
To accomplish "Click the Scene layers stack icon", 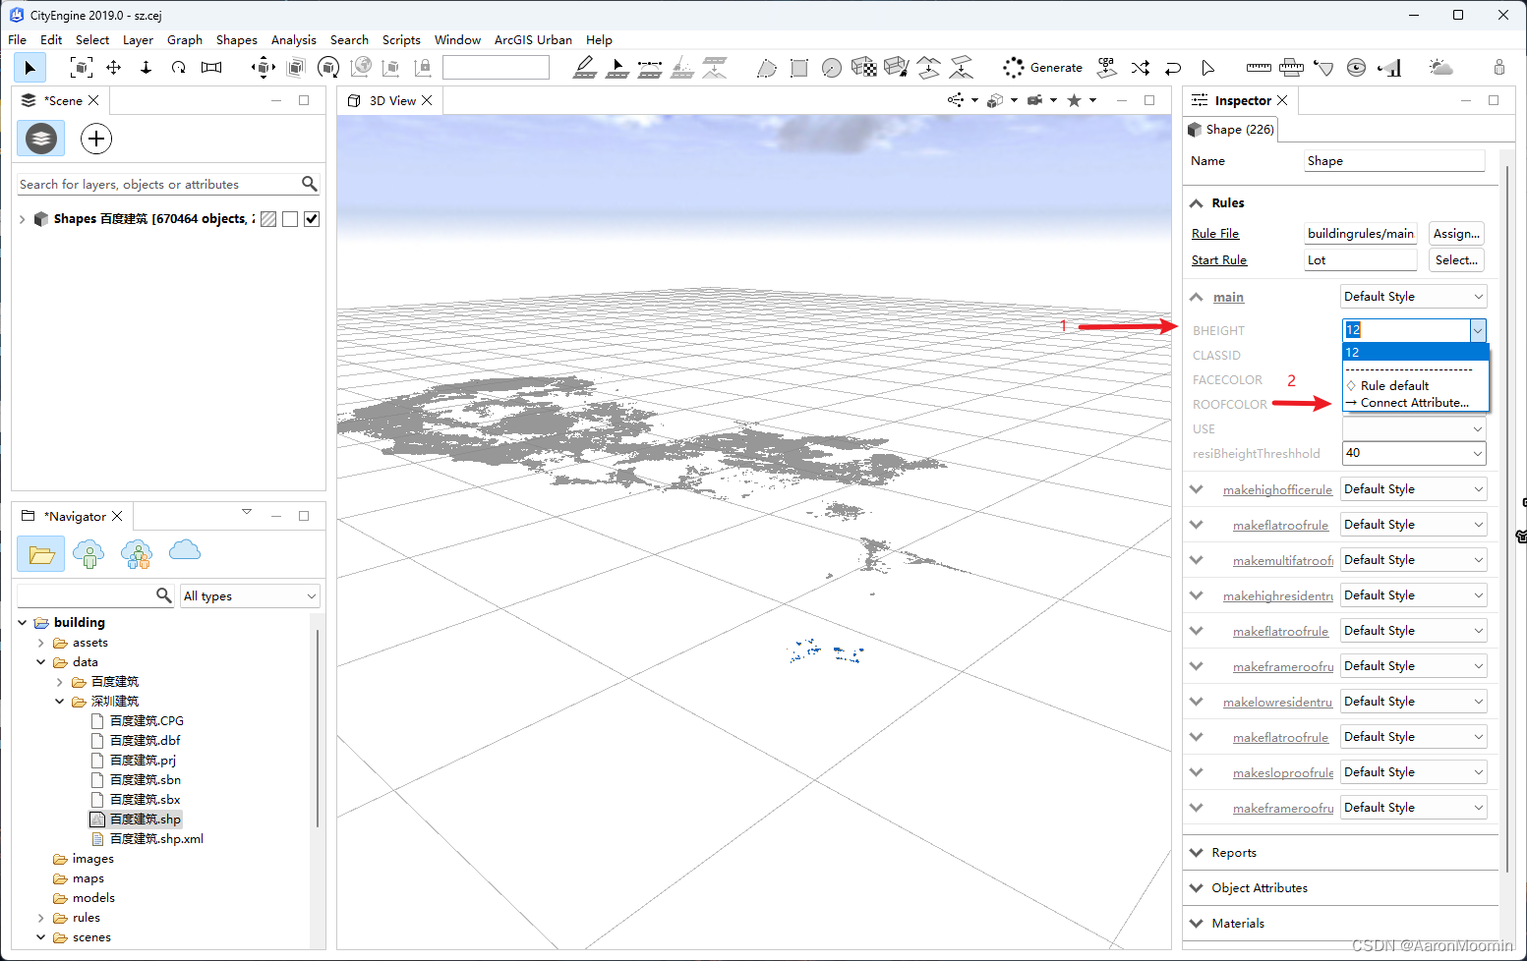I will [x=40, y=139].
